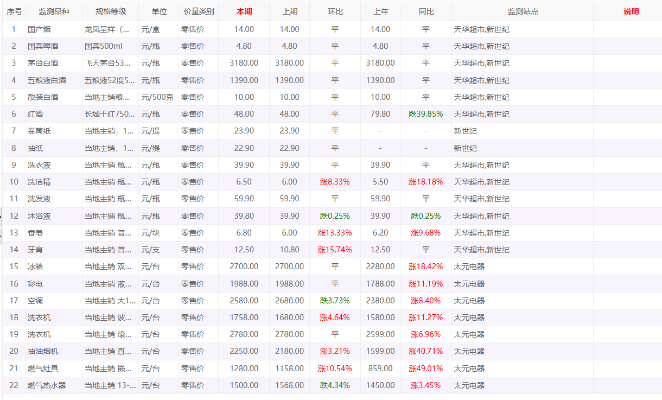Image resolution: width=662 pixels, height=400 pixels.
Task: Click the 长城干红750 specification cell
Action: (111, 114)
